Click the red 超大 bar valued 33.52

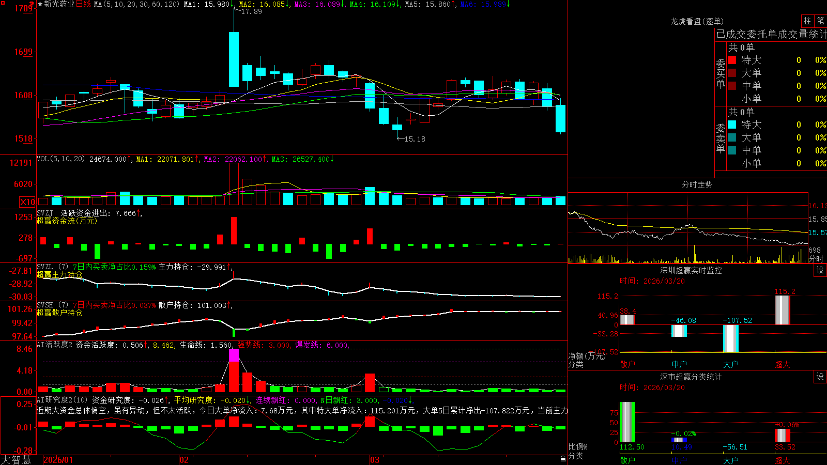coord(783,436)
